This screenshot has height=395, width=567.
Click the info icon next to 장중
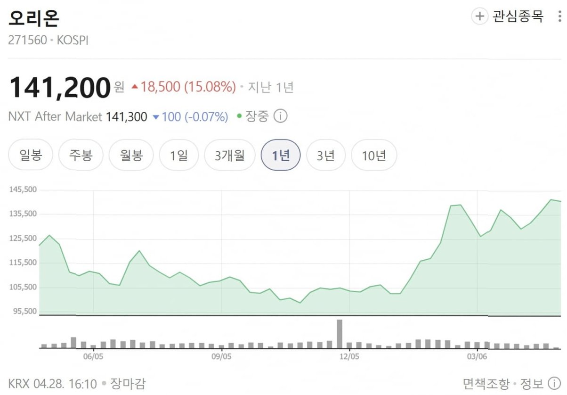[x=280, y=116]
